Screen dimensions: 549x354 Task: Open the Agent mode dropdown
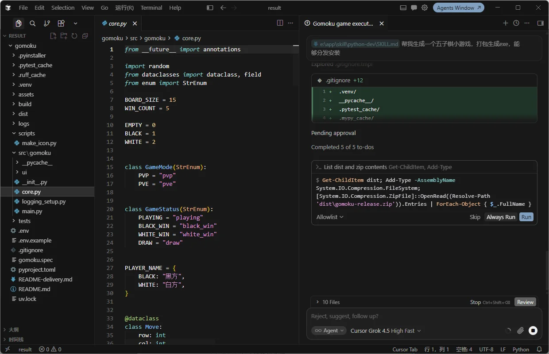[329, 331]
